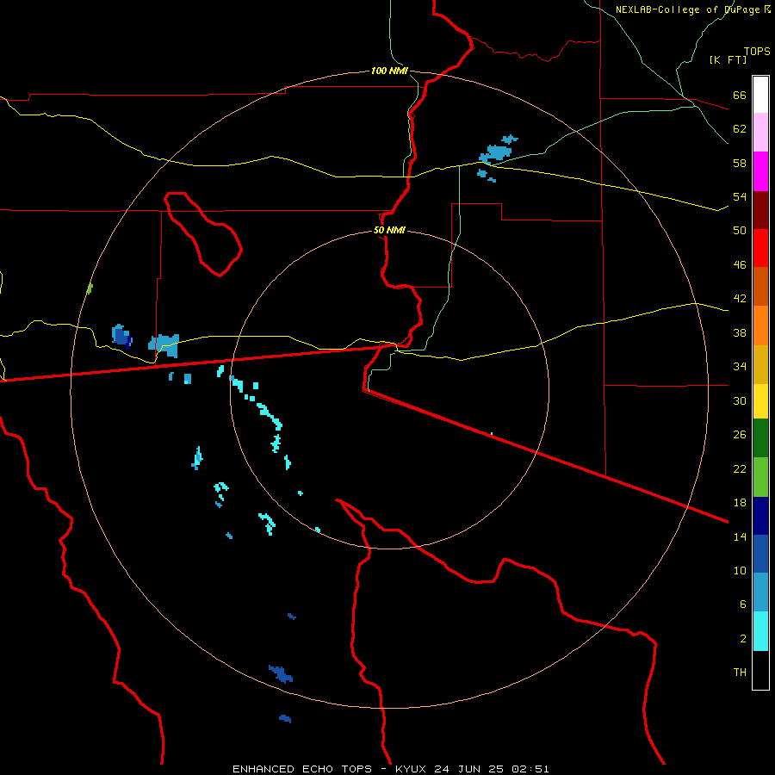This screenshot has width=775, height=775.
Task: Click the gold legend swatch
Action: (x=760, y=364)
